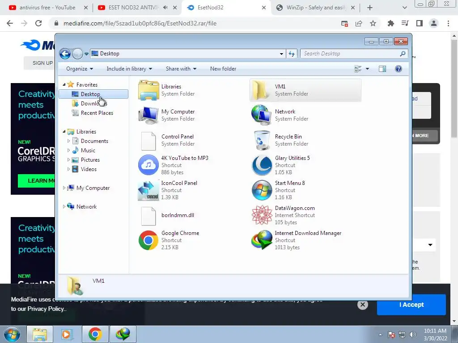Viewport: 458px width, 343px height.
Task: Collapse the Libraries tree group
Action: coord(64,132)
